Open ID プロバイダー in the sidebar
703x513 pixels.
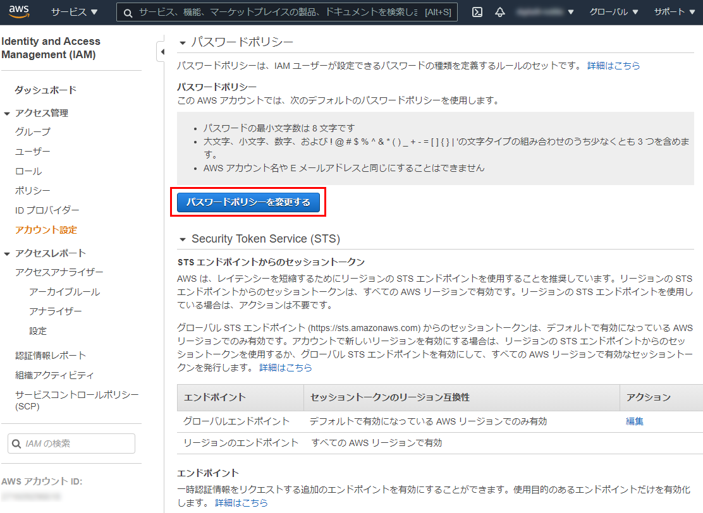[x=47, y=210]
